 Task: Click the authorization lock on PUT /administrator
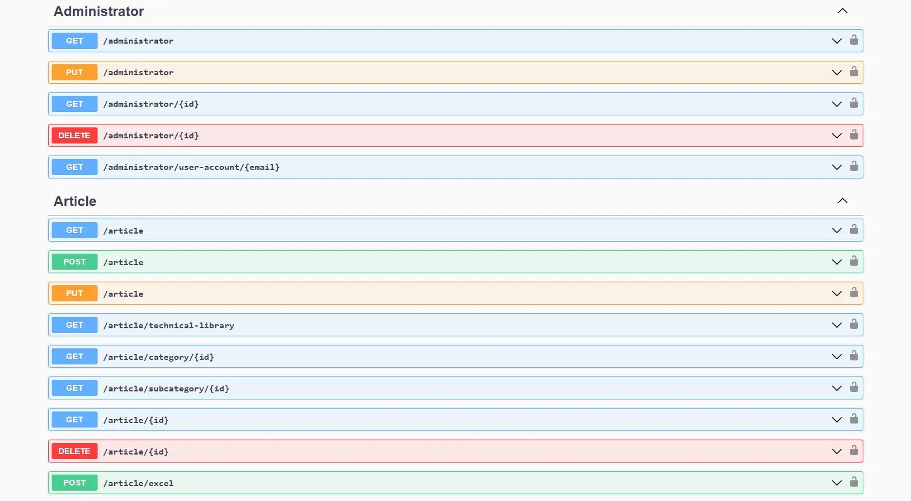pos(854,72)
